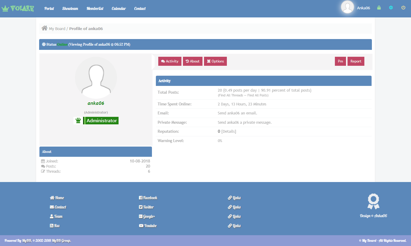This screenshot has width=411, height=246.
Task: Click the Report button
Action: (x=356, y=61)
